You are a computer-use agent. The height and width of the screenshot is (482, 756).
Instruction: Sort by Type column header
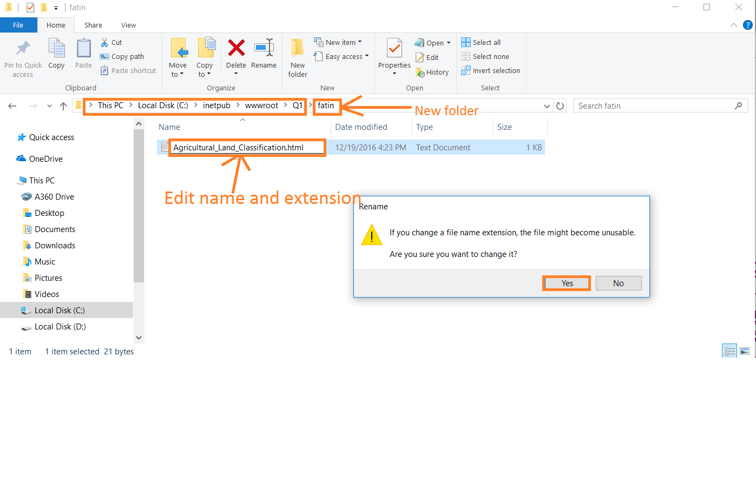point(425,127)
